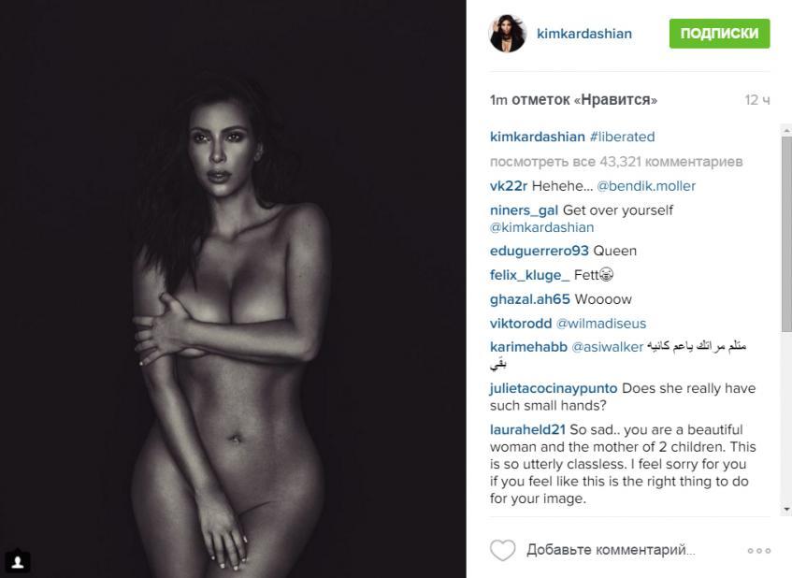Viewport: 792px width, 578px height.
Task: Click the comment input field Добавьте комментарий
Action: [x=611, y=550]
